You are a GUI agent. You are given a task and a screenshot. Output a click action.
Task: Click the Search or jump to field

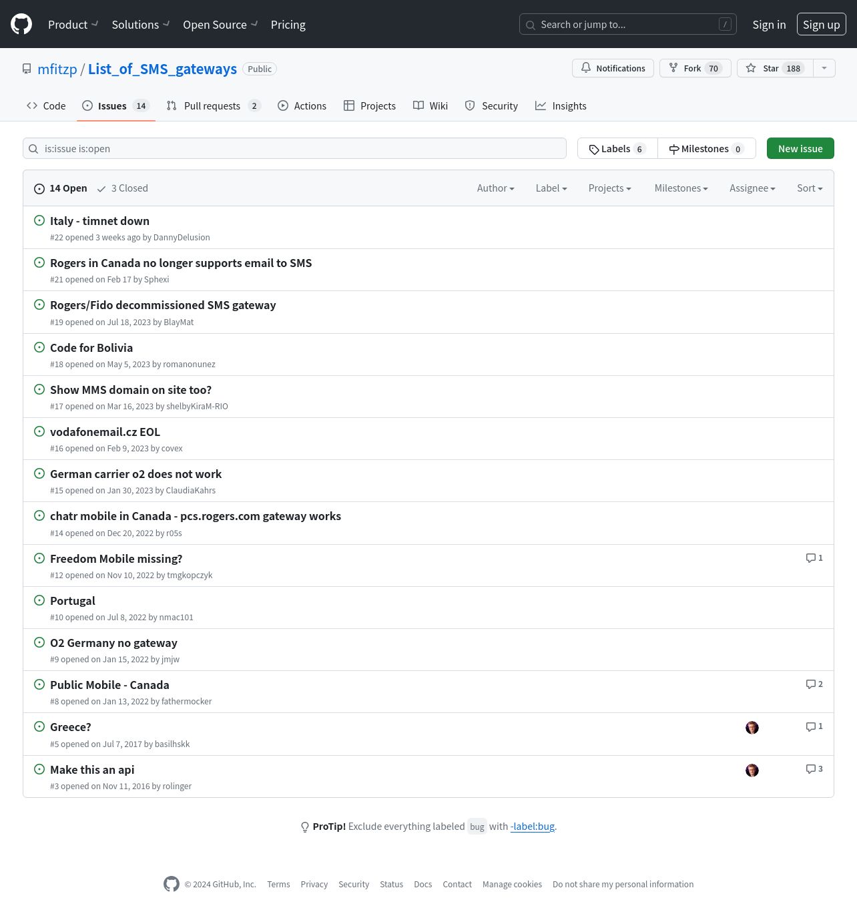628,24
